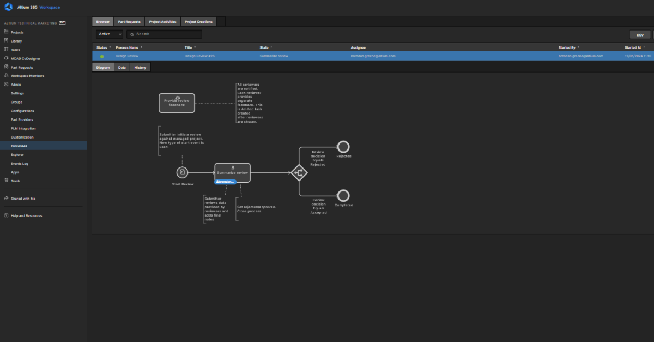Viewport: 654px width, 342px height.
Task: Click inside the Search field
Action: click(x=163, y=34)
